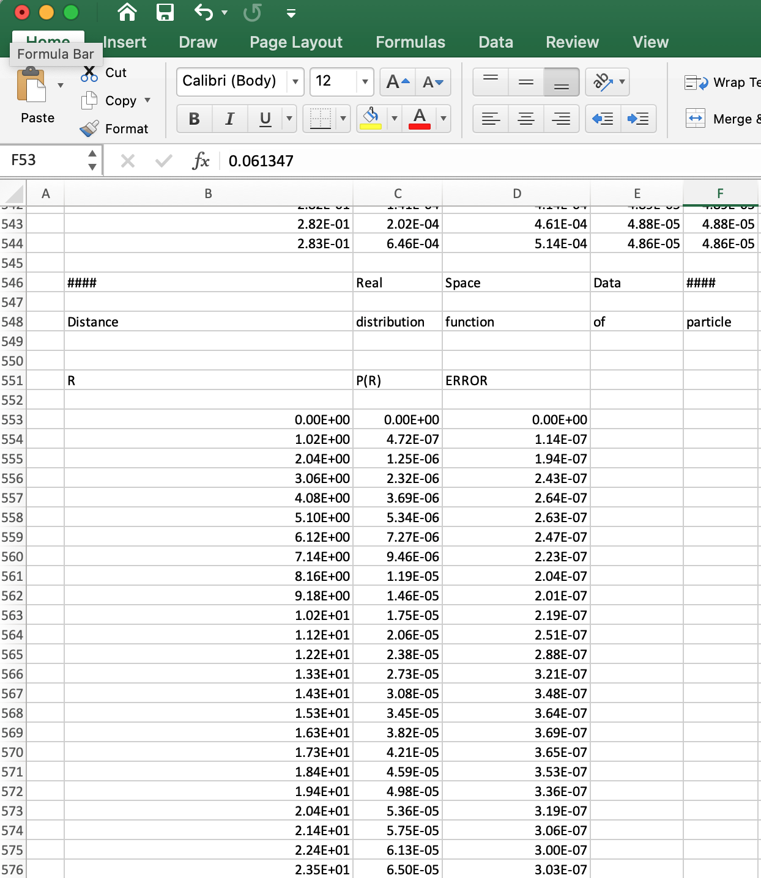Click Merge cells button
This screenshot has width=761, height=878.
(722, 119)
